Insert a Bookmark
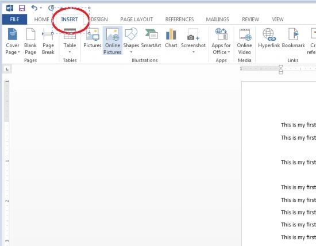The width and height of the screenshot is (316, 246). tap(293, 39)
